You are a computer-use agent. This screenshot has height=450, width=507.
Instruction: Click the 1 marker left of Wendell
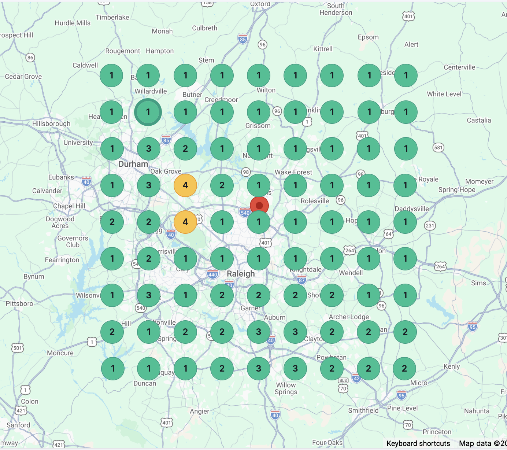click(332, 259)
